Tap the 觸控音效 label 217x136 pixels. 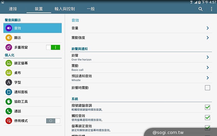click(78, 116)
